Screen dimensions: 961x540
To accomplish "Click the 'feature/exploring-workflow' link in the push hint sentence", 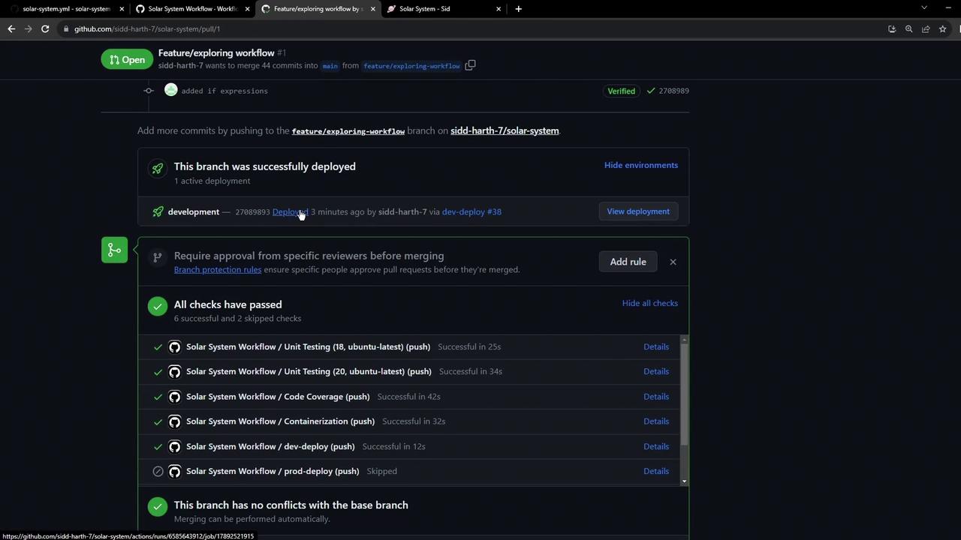I will coord(348,131).
